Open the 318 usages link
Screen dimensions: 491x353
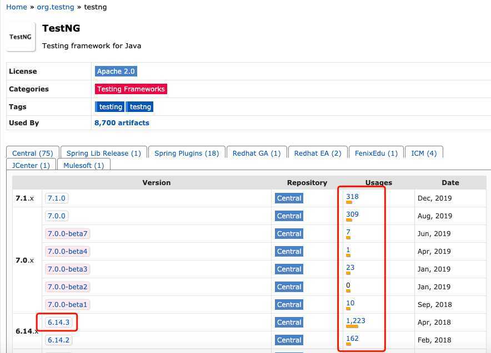(x=352, y=197)
